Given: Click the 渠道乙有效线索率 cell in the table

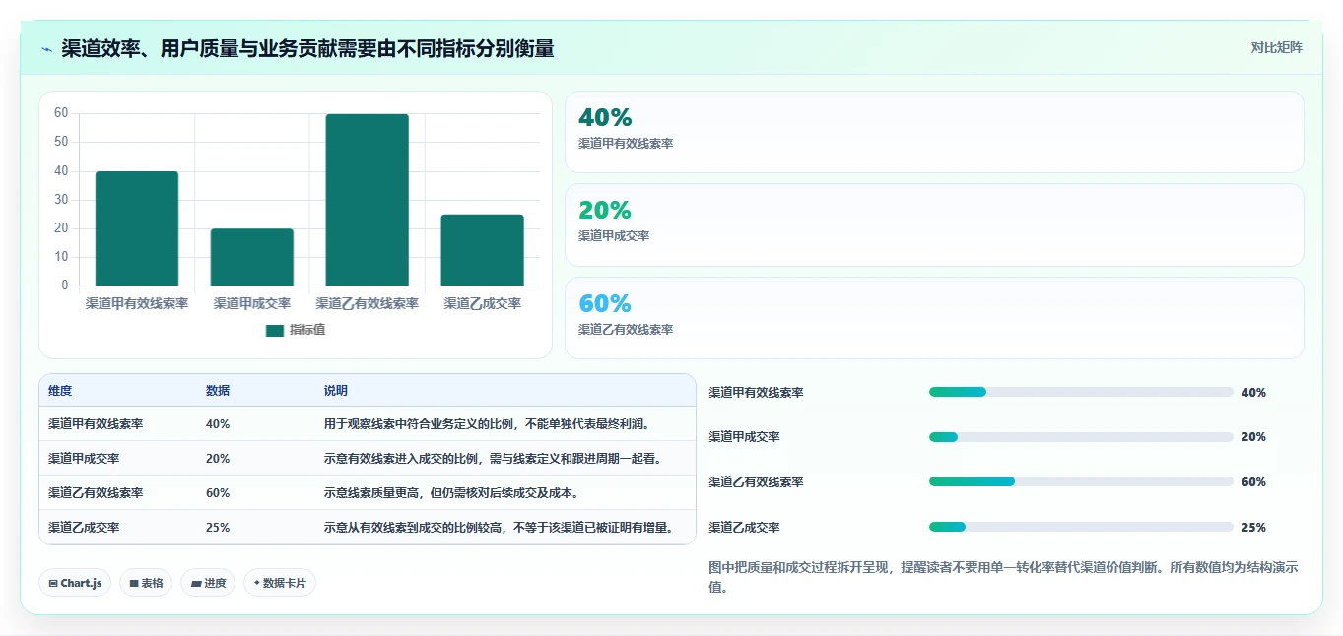Looking at the screenshot, I should click(x=96, y=493).
